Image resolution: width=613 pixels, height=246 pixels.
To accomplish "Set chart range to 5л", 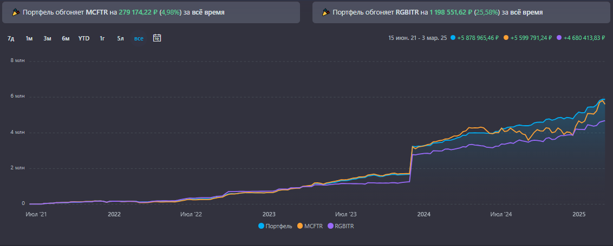I will [120, 38].
